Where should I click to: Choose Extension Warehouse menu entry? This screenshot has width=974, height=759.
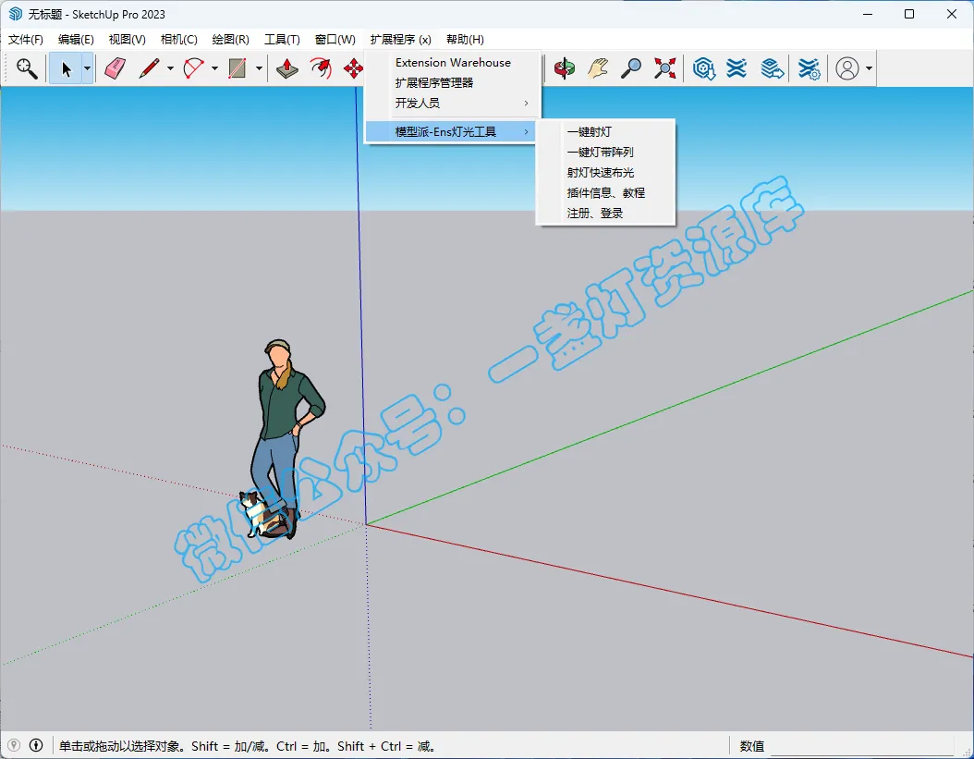coord(453,63)
